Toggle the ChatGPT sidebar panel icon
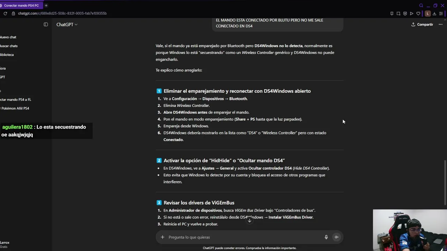Viewport: 447px width, 251px height. click(x=46, y=24)
